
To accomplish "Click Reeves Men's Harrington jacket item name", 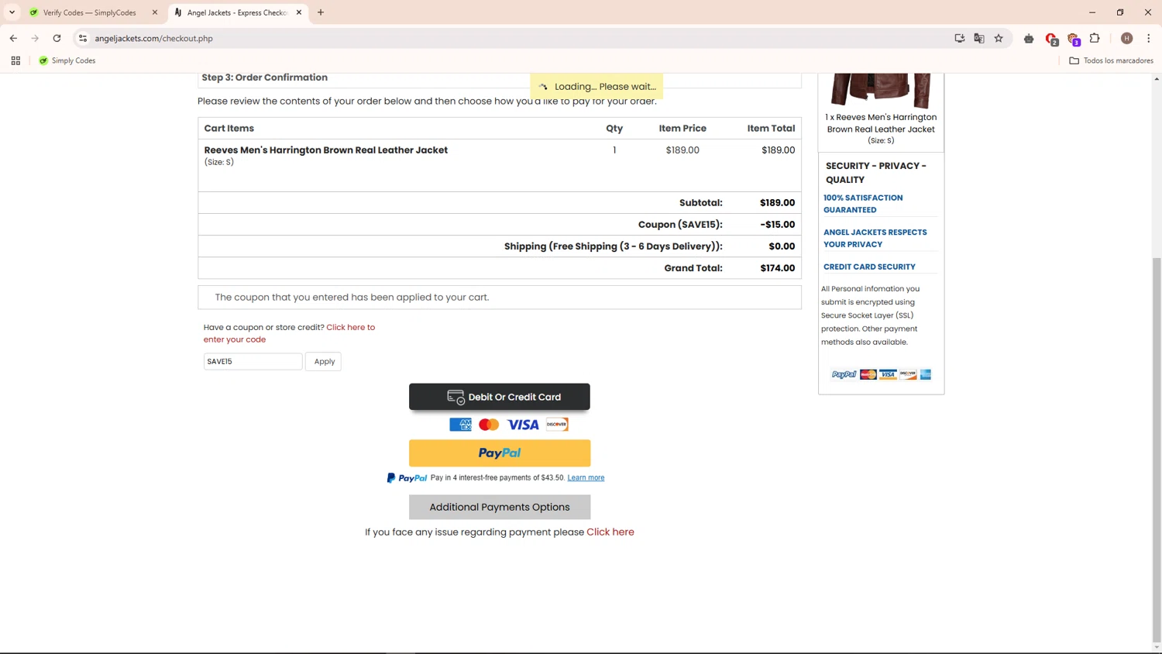I will [326, 150].
